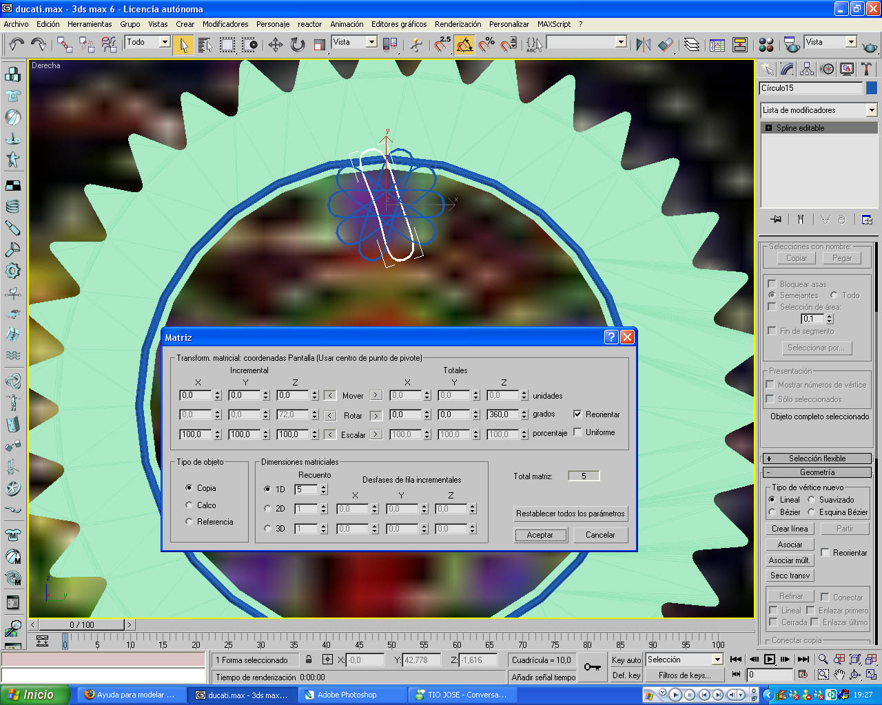
Task: Click the Pan hand viewport tool
Action: click(839, 675)
